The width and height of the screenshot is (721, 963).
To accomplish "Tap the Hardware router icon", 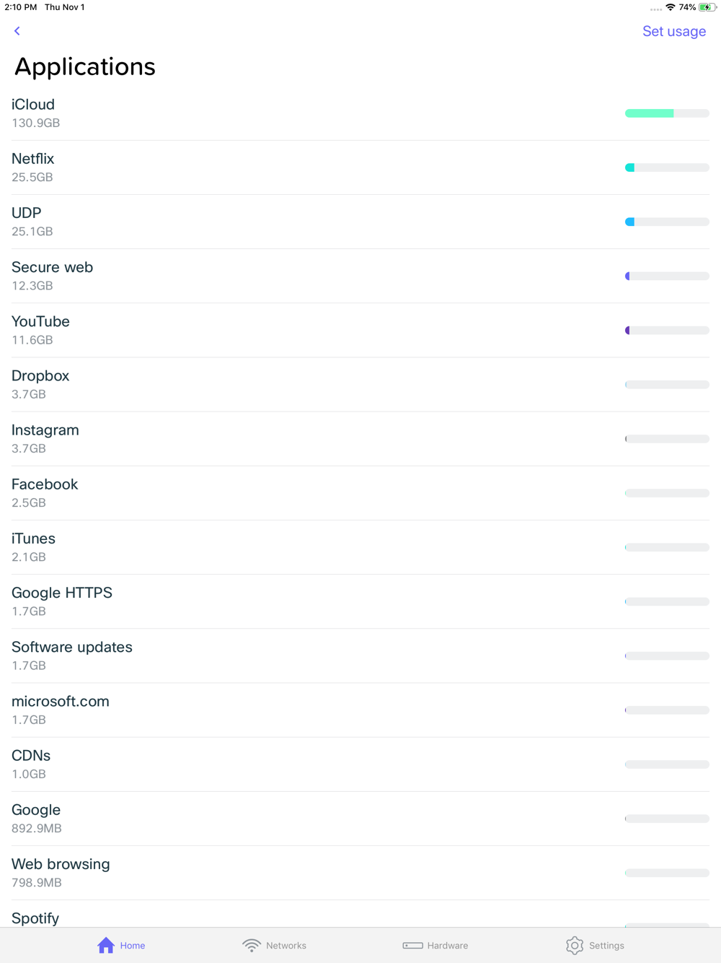I will point(412,945).
